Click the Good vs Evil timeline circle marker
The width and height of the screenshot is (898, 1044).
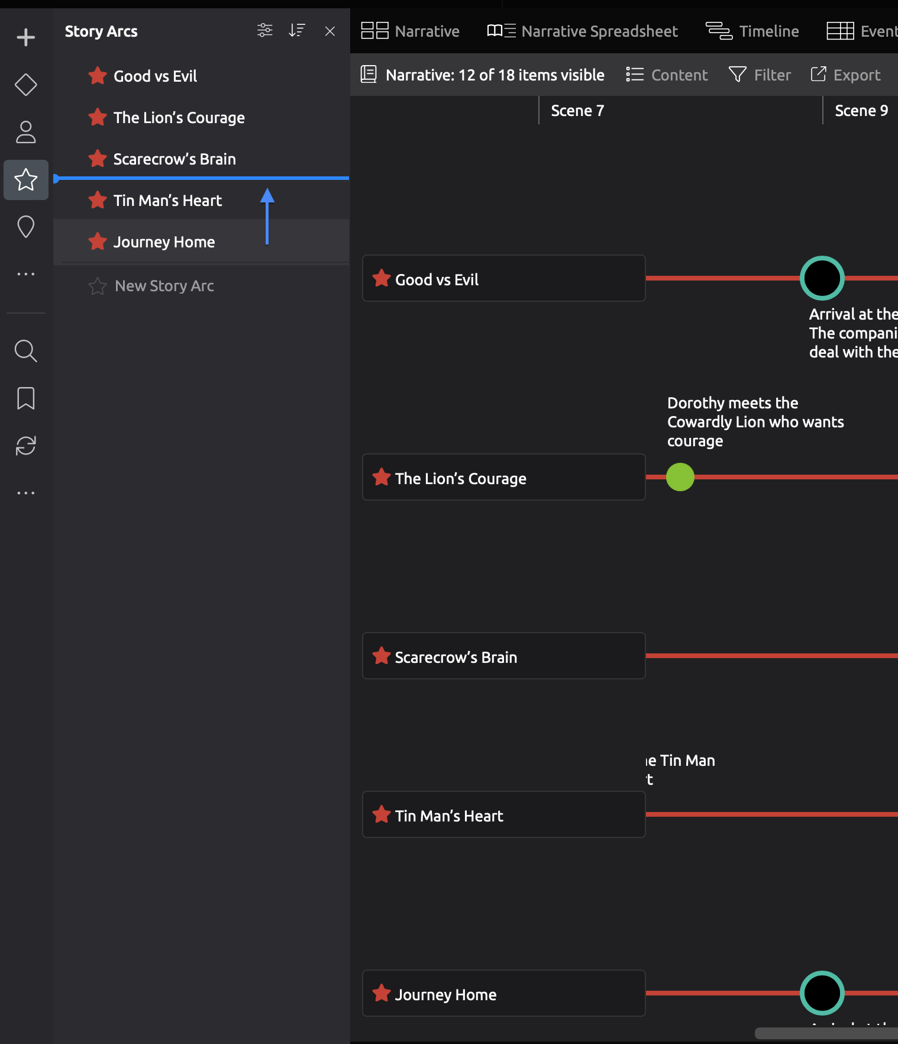click(822, 278)
